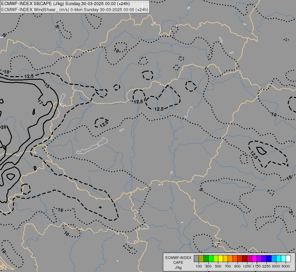296x272 pixels.
Task: Click the WindShear 0-6km title line
Action: [75, 10]
